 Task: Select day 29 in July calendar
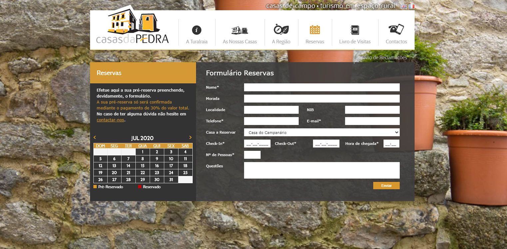pyautogui.click(x=143, y=180)
